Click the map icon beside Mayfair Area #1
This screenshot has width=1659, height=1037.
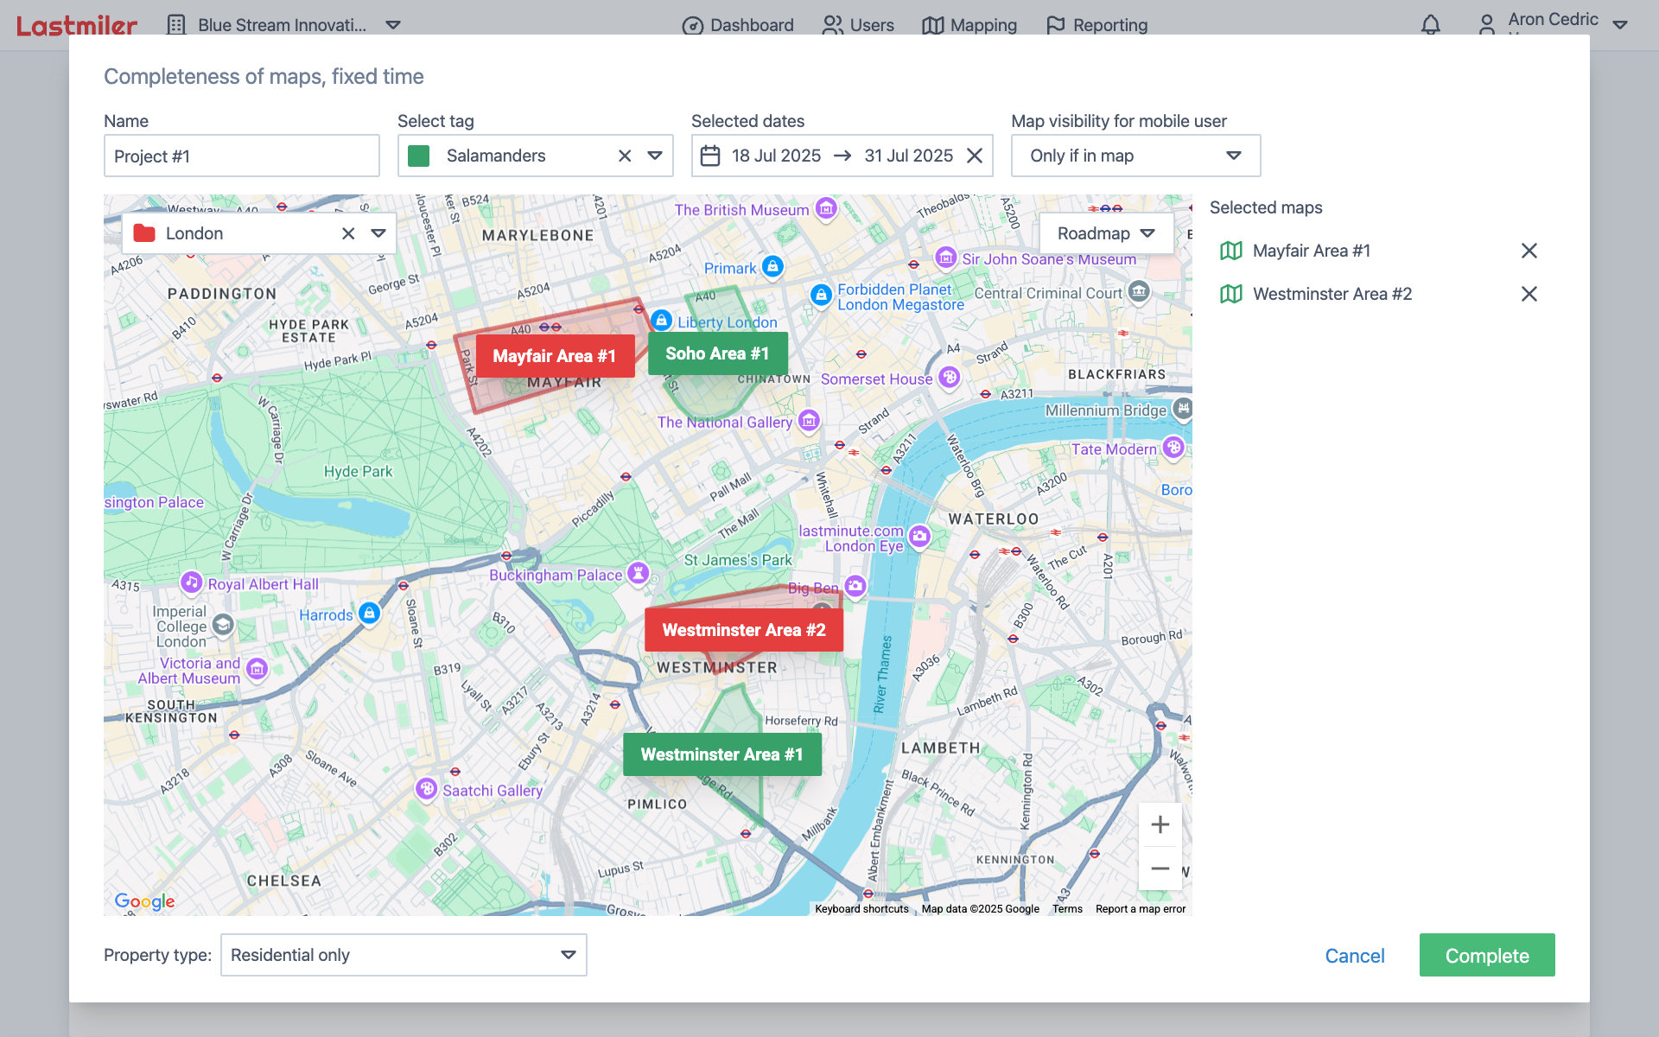point(1231,251)
